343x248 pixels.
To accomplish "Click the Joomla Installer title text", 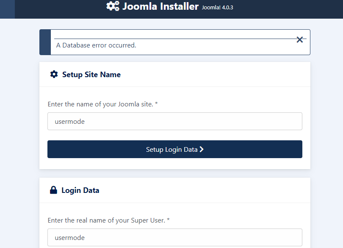I will pyautogui.click(x=160, y=6).
